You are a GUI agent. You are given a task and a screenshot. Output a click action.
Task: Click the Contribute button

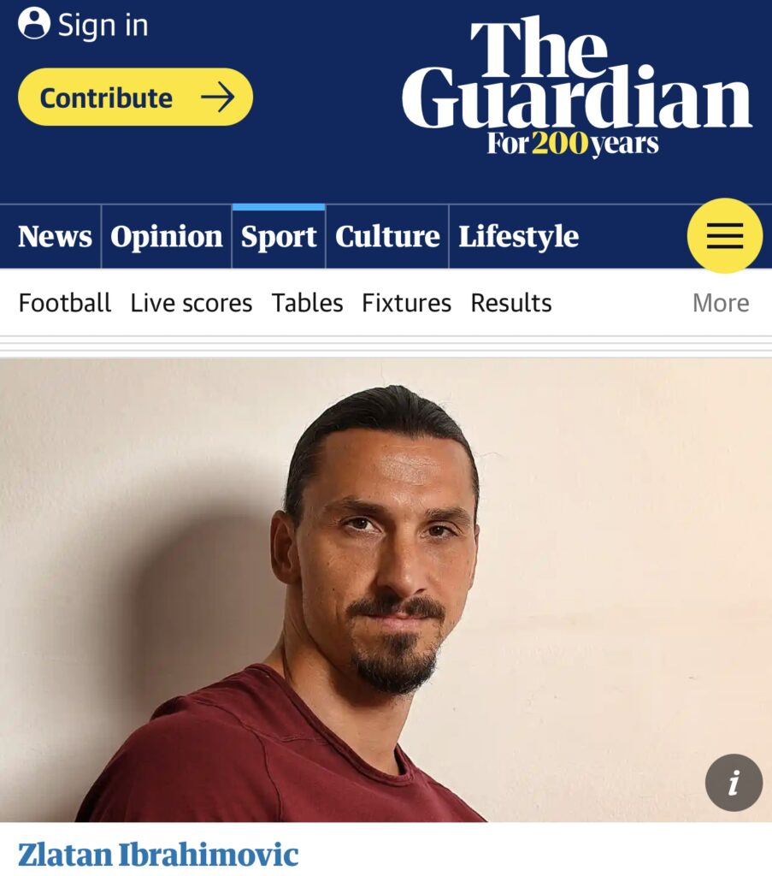pos(135,97)
